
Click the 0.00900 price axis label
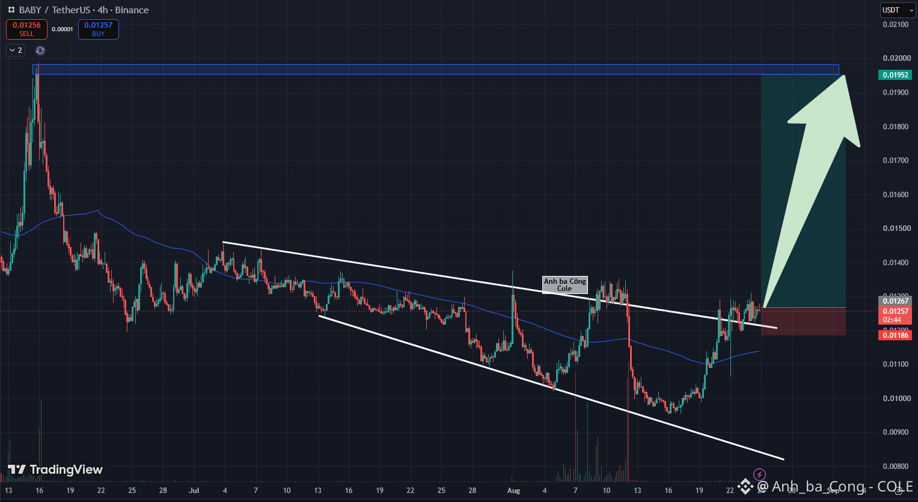tap(895, 432)
